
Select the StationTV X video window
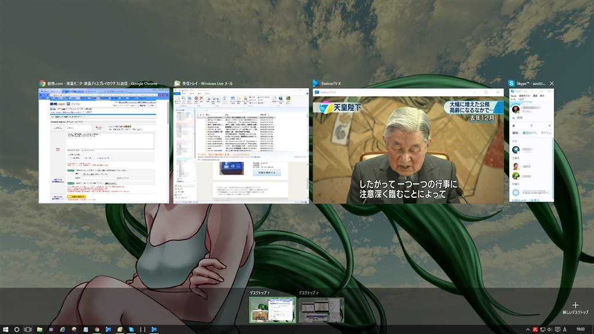coord(408,146)
